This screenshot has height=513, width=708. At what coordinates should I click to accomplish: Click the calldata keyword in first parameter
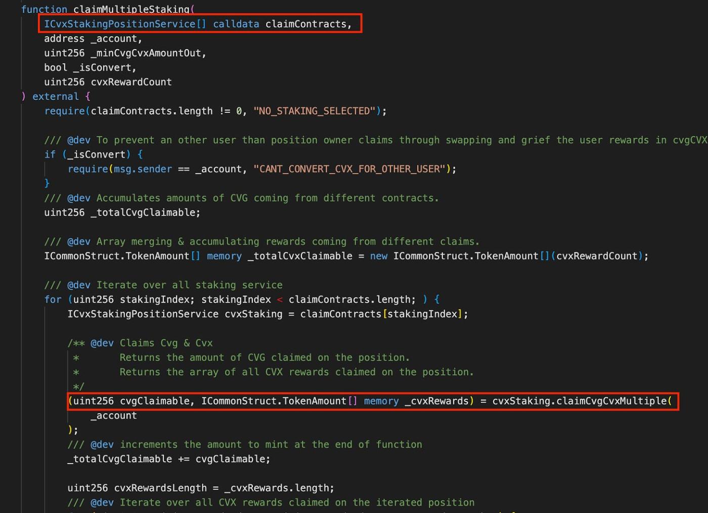click(x=236, y=24)
